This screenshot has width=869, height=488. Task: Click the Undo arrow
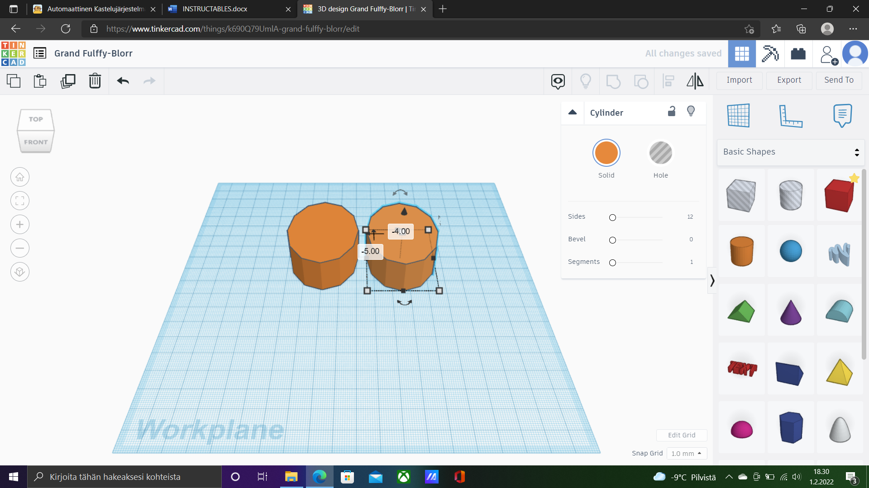coord(123,81)
